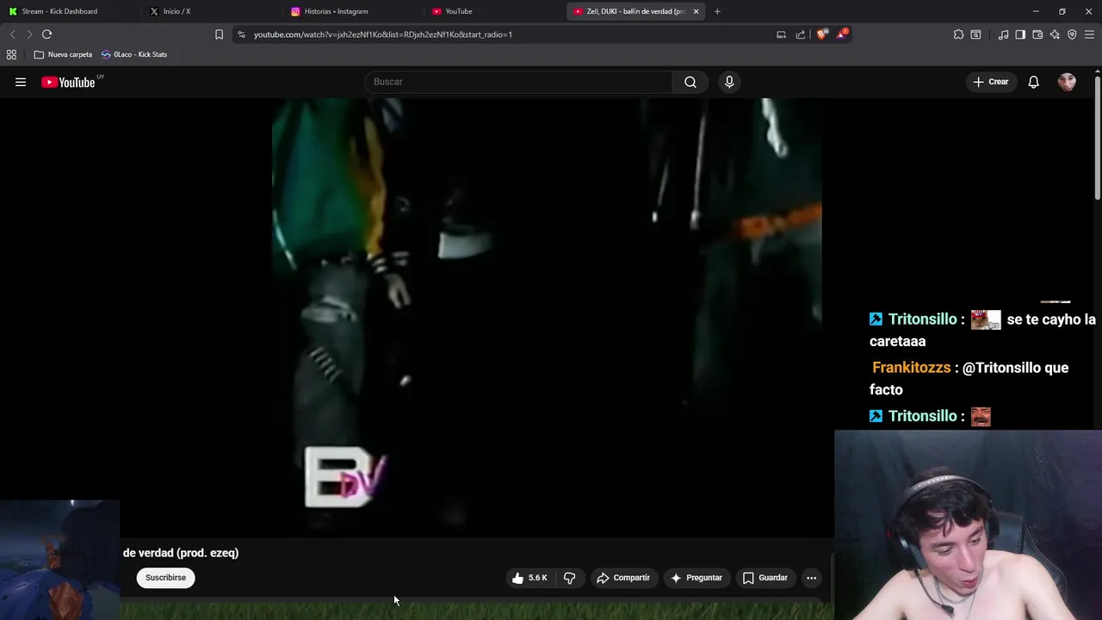1102x620 pixels.
Task: Open Leo AI sparkle icon
Action: [1055, 34]
